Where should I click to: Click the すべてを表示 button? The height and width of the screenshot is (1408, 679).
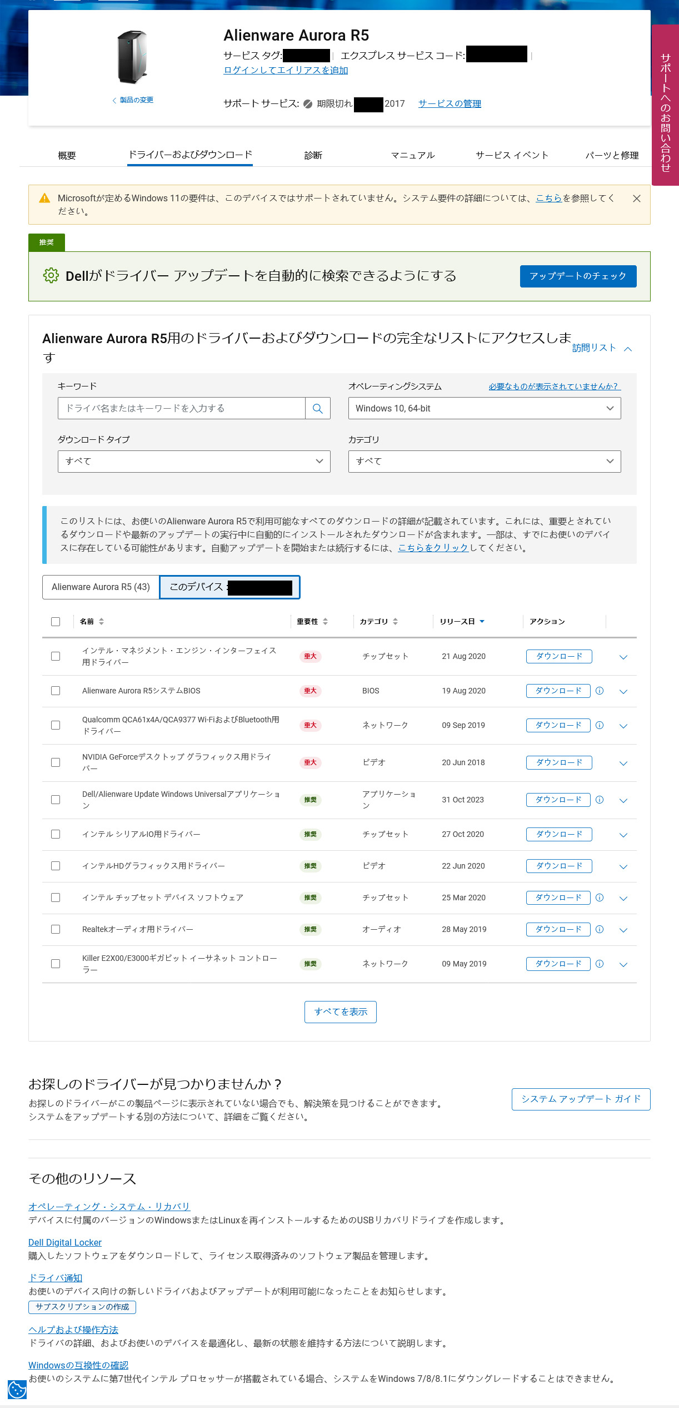point(341,1012)
